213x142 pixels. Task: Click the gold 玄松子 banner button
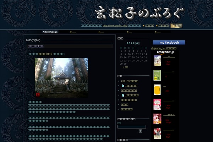tap(176, 26)
